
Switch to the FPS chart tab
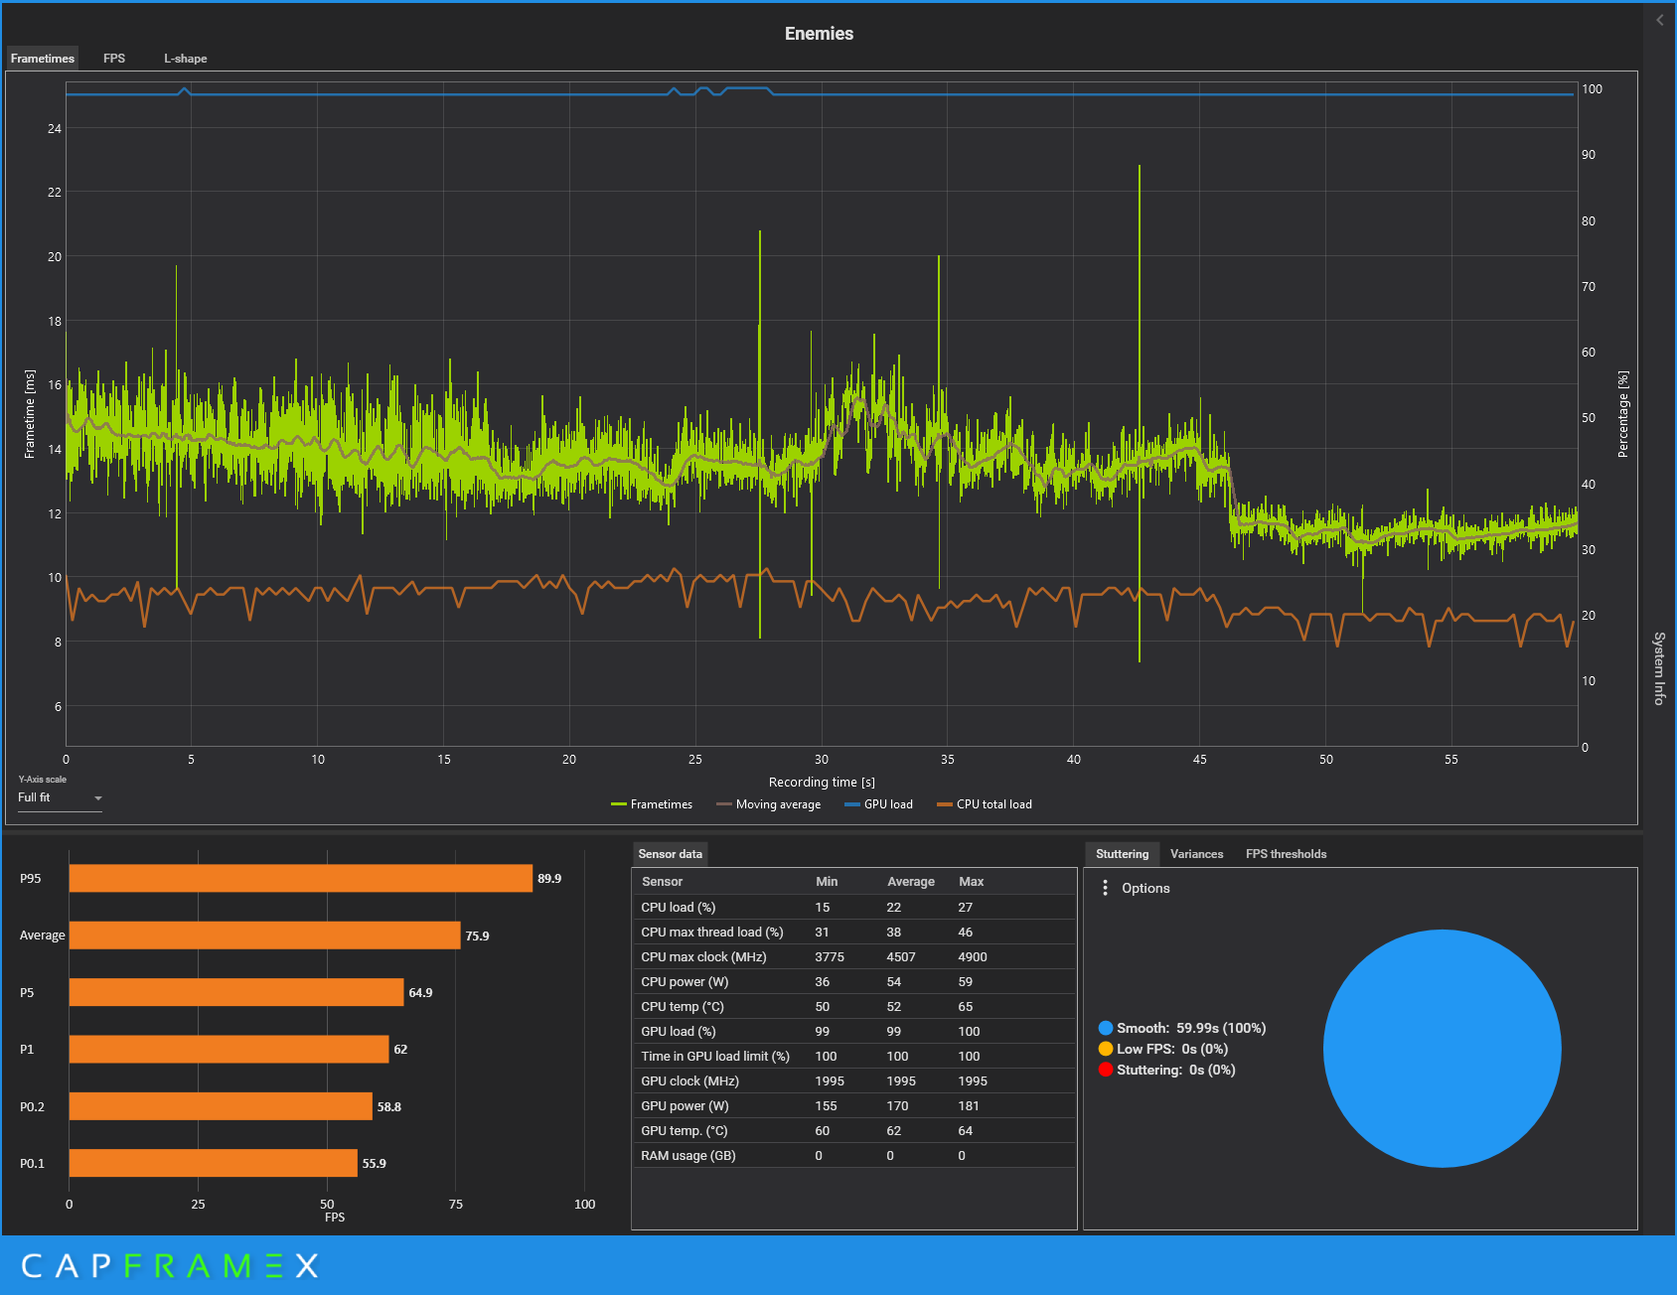[x=114, y=59]
